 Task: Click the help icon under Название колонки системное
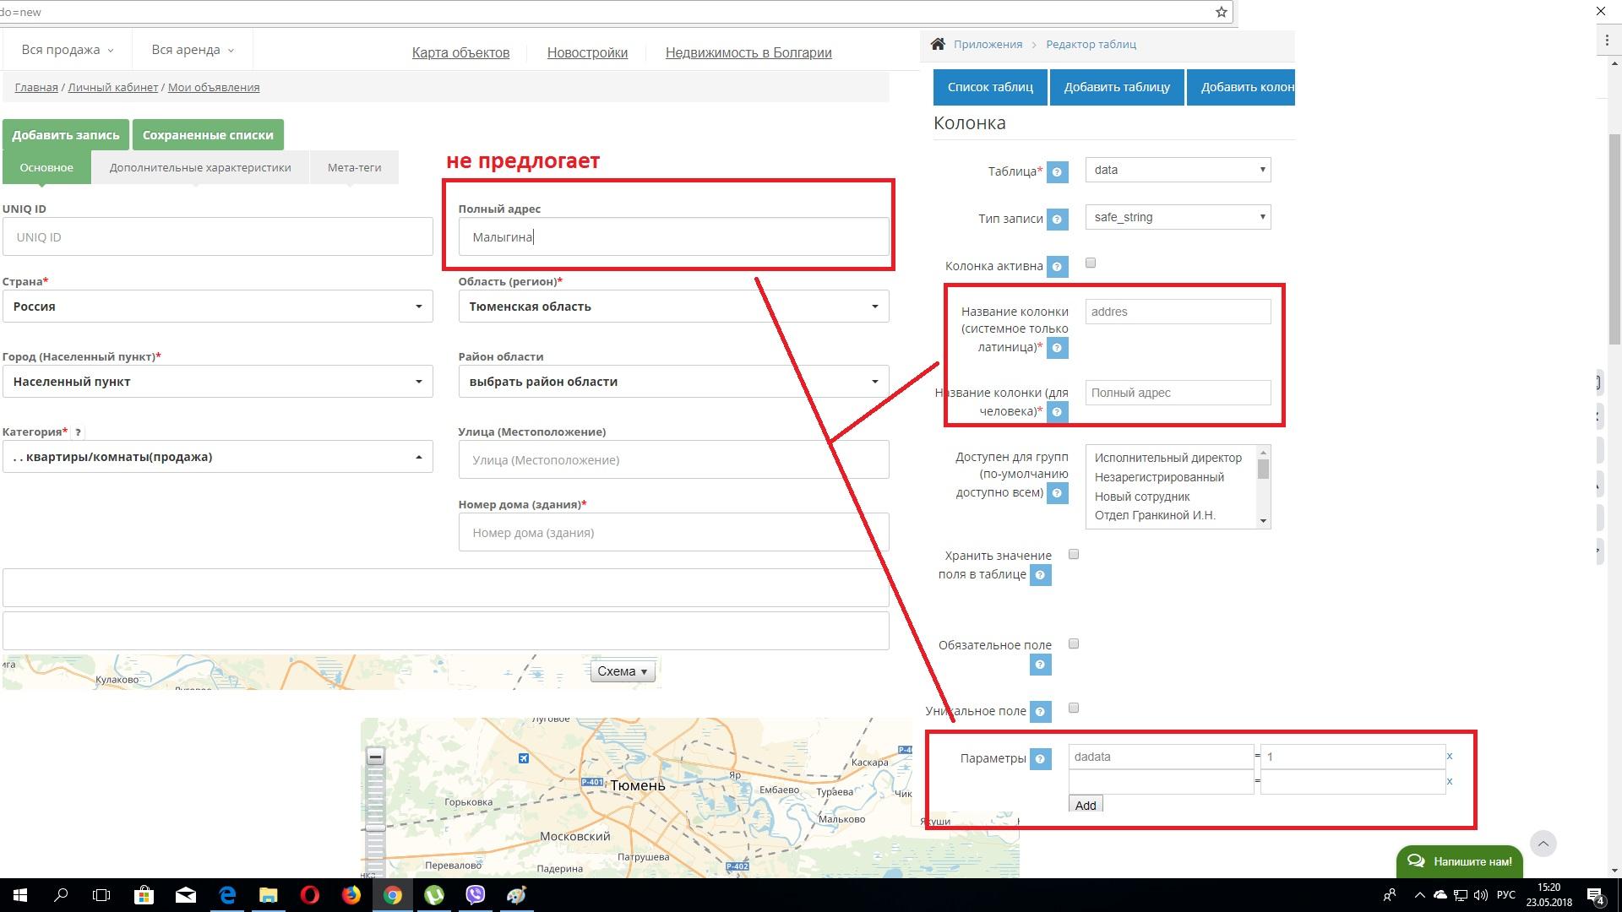pyautogui.click(x=1057, y=347)
